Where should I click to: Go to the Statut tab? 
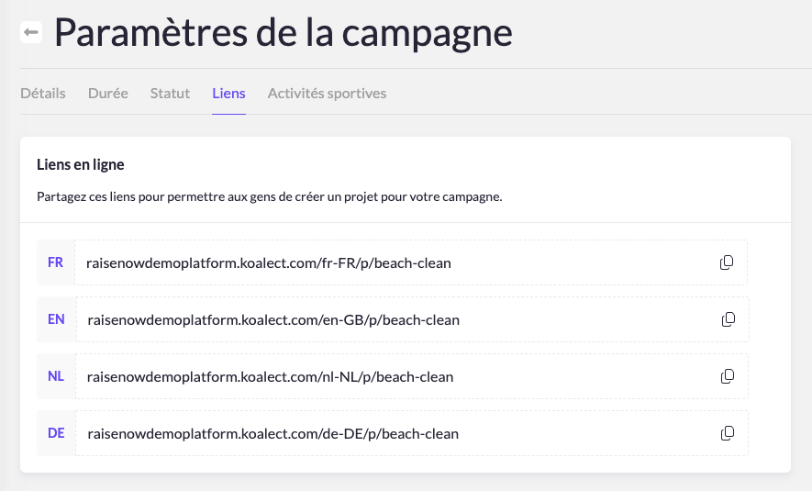point(170,94)
